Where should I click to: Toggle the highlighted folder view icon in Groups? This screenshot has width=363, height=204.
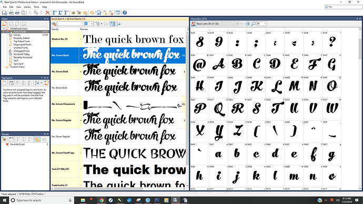coord(37,139)
